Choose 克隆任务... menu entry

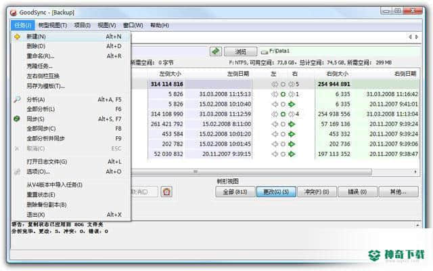point(71,66)
